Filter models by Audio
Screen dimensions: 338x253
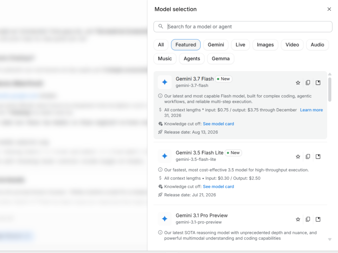(x=317, y=45)
